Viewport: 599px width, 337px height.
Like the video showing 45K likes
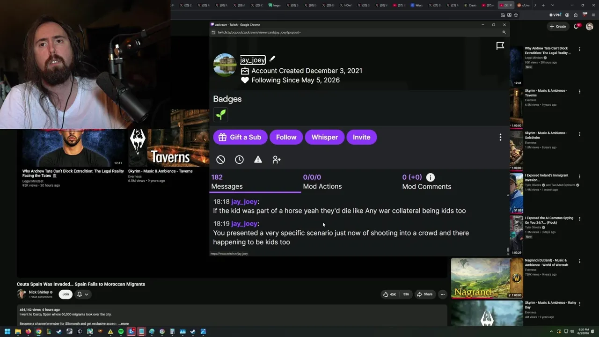pos(389,294)
